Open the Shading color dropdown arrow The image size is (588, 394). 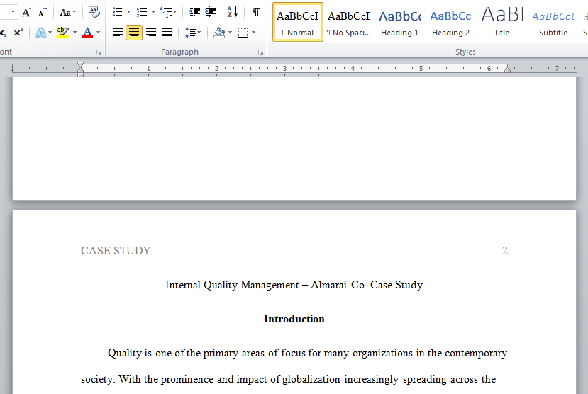(230, 33)
